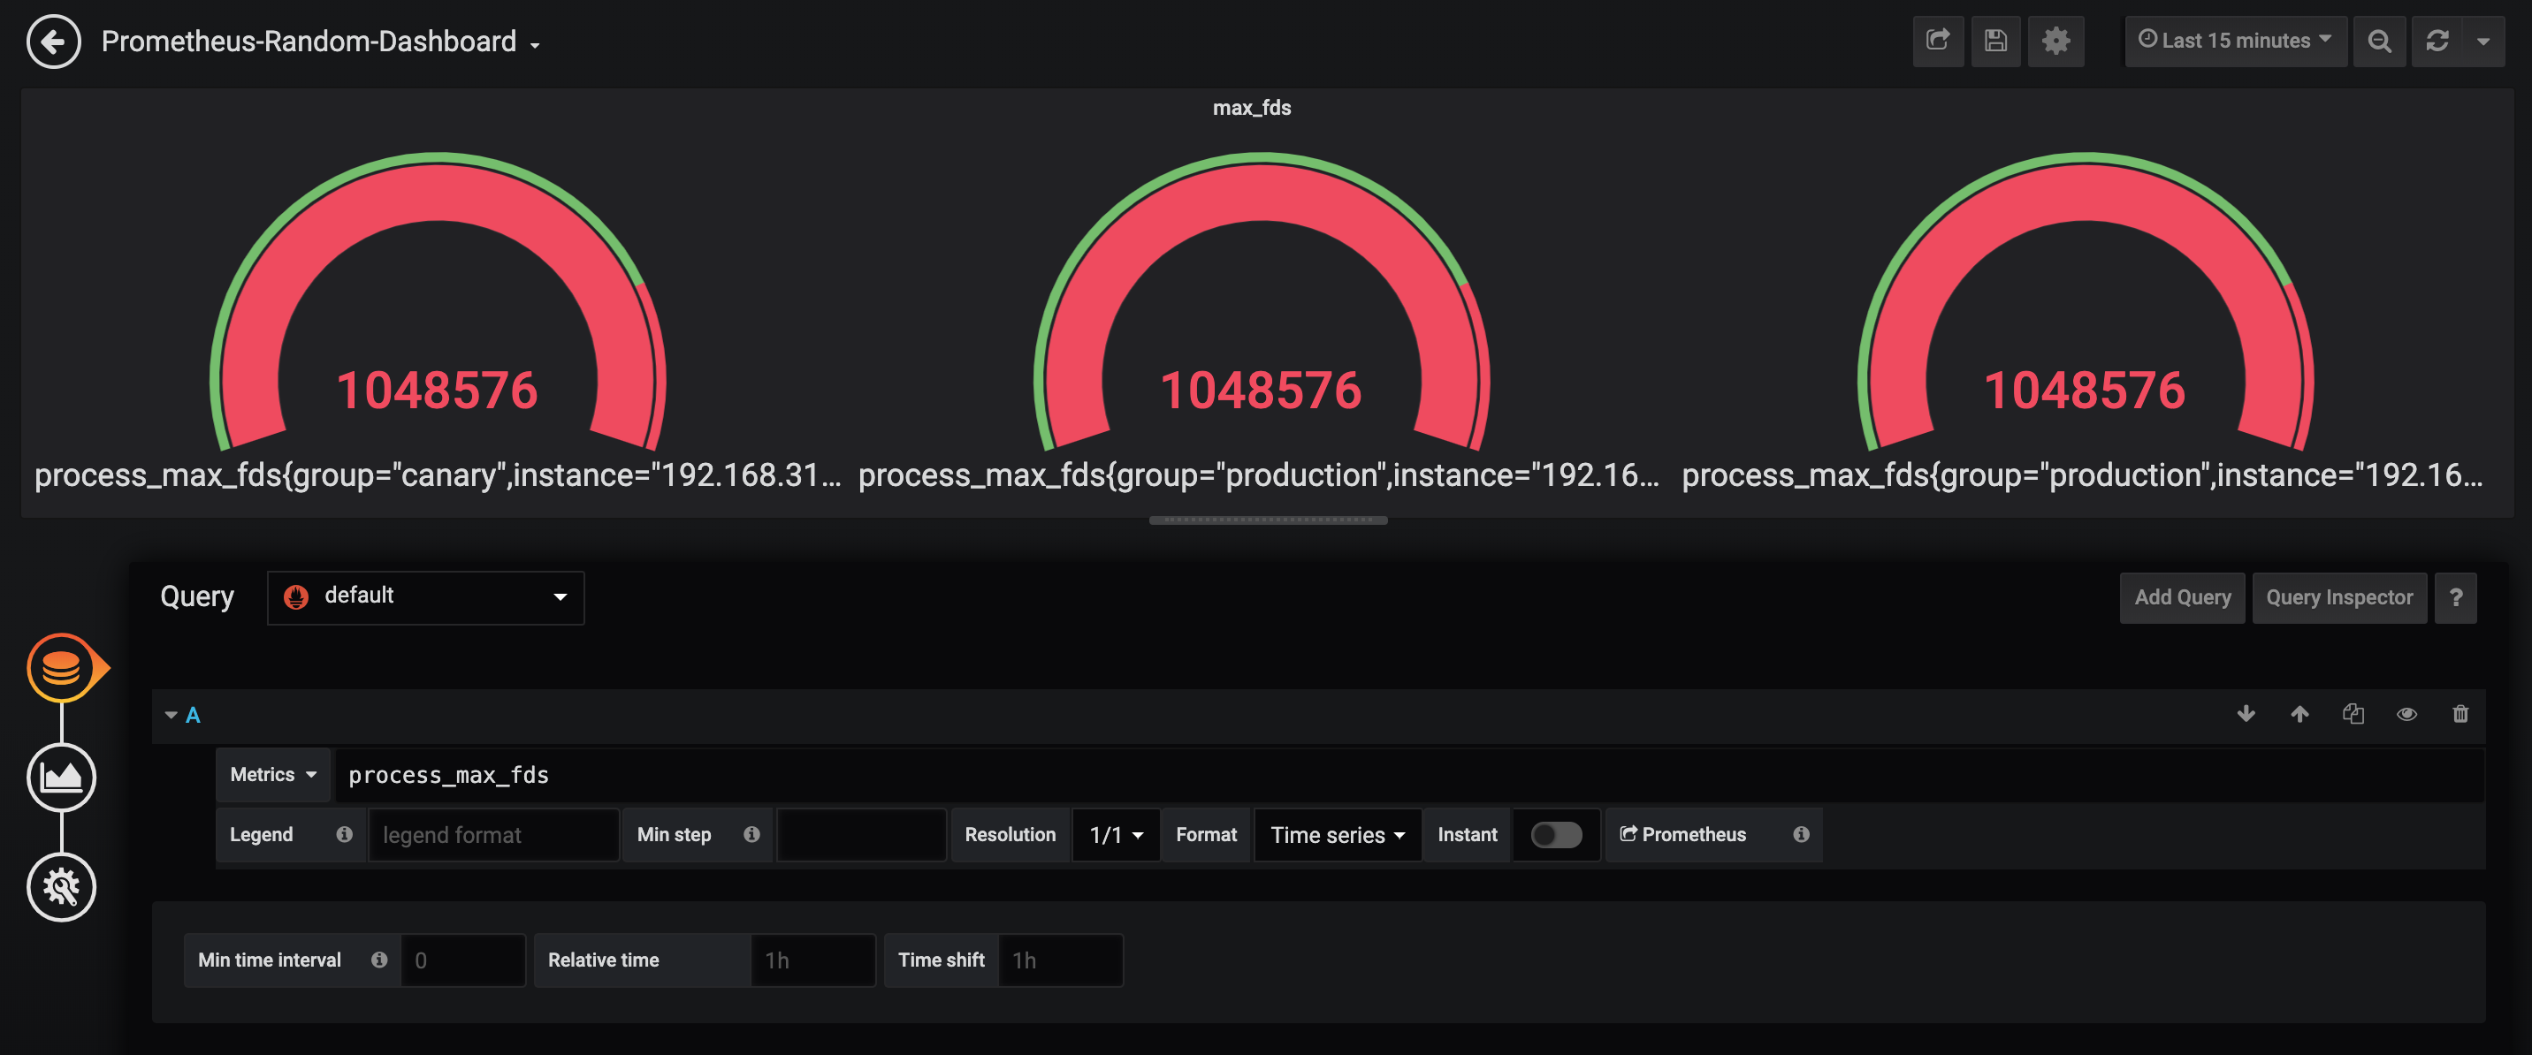Screen dimensions: 2532x1055
Task: Delete query A with trash icon
Action: click(x=2460, y=714)
